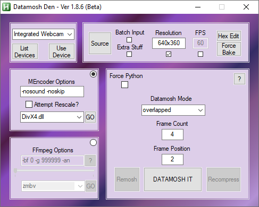
Task: Click the FFmpeg options field with -bf 0 -g 999999 -an
Action: [53, 160]
